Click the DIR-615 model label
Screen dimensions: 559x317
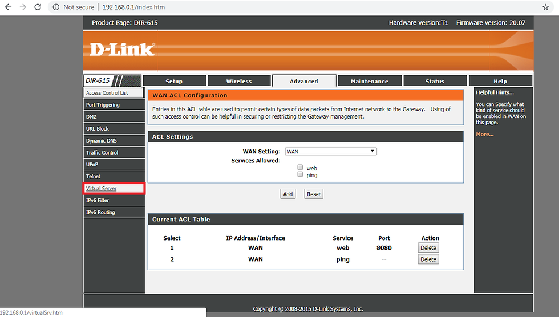(x=98, y=80)
